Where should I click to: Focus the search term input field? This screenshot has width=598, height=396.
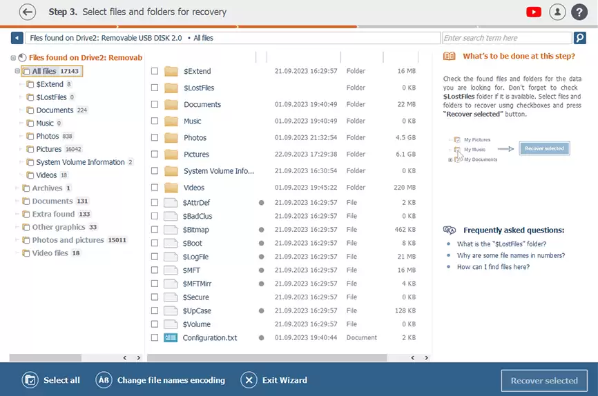506,38
